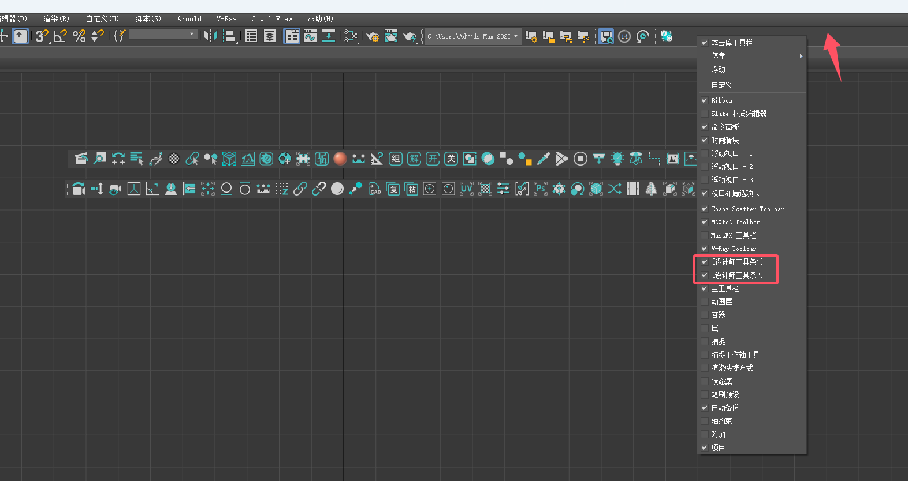Click the sliders settings icon in second toolbar
The width and height of the screenshot is (908, 481).
pos(504,189)
